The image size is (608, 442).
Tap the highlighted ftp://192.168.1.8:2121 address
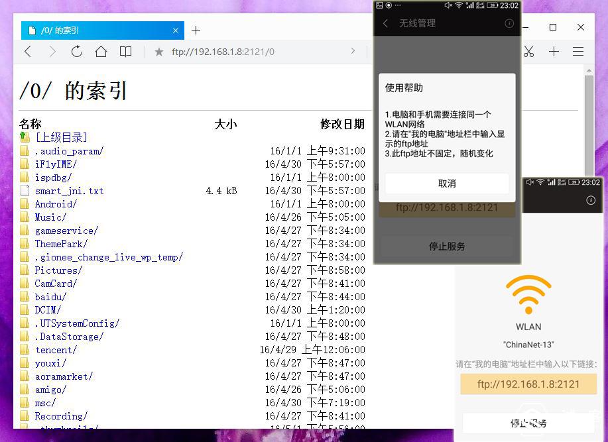click(x=528, y=384)
